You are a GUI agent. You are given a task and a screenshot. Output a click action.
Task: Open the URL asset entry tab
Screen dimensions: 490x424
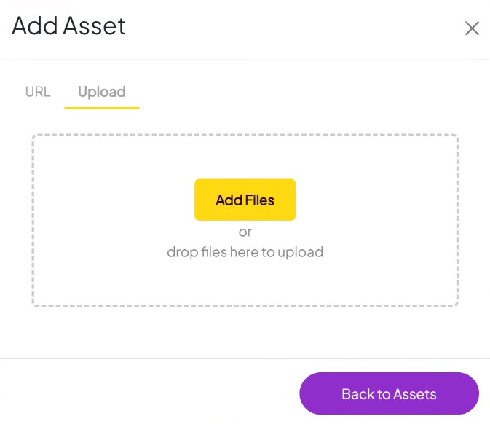(38, 92)
